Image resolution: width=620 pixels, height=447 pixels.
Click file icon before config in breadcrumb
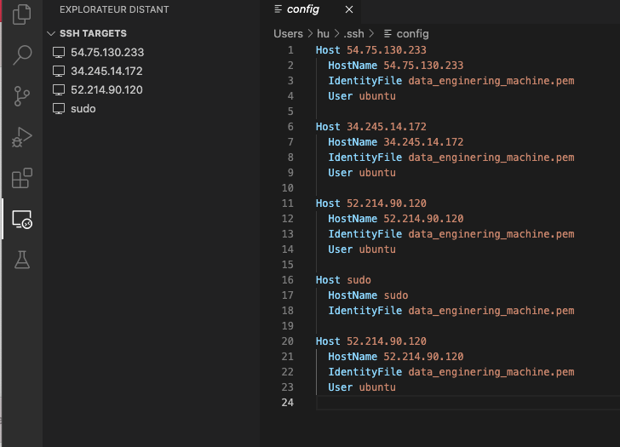tap(387, 34)
